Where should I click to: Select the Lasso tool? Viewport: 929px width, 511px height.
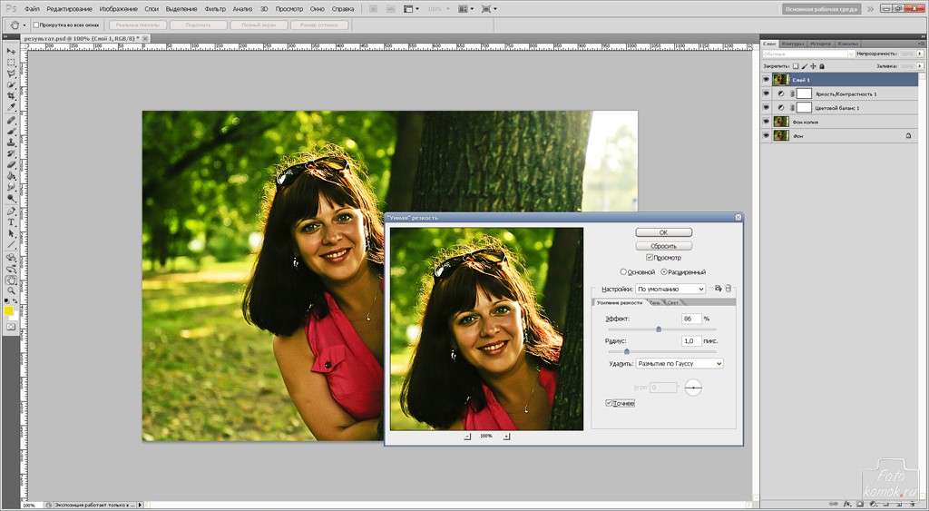point(11,74)
